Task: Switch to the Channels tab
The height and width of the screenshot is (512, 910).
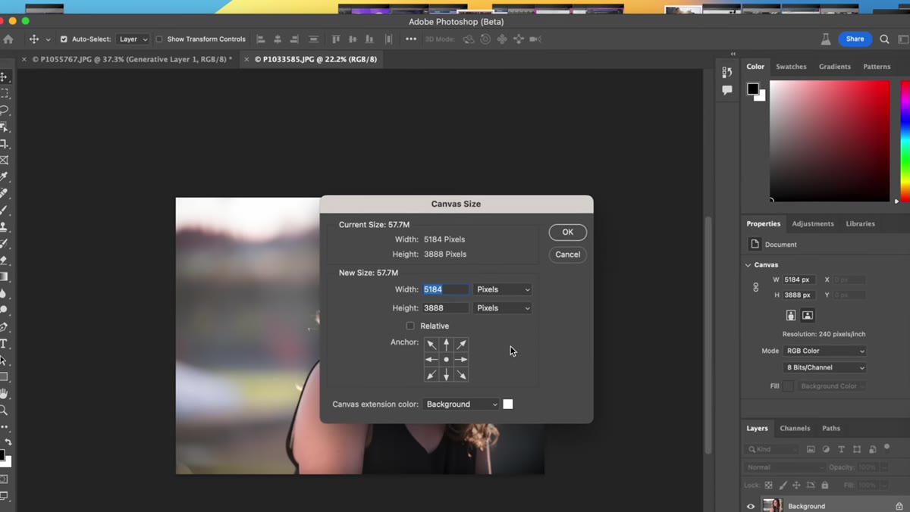Action: click(x=795, y=428)
